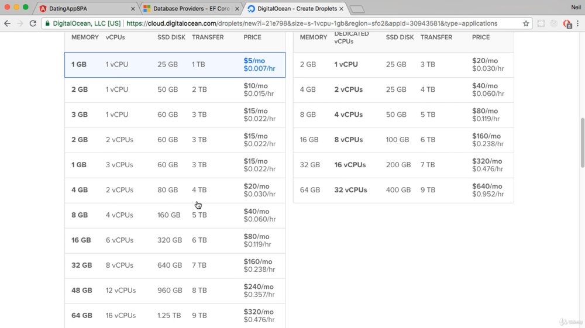
Task: Choose the 32 GB 8 vCPUs 640 GB plan
Action: coord(175,265)
